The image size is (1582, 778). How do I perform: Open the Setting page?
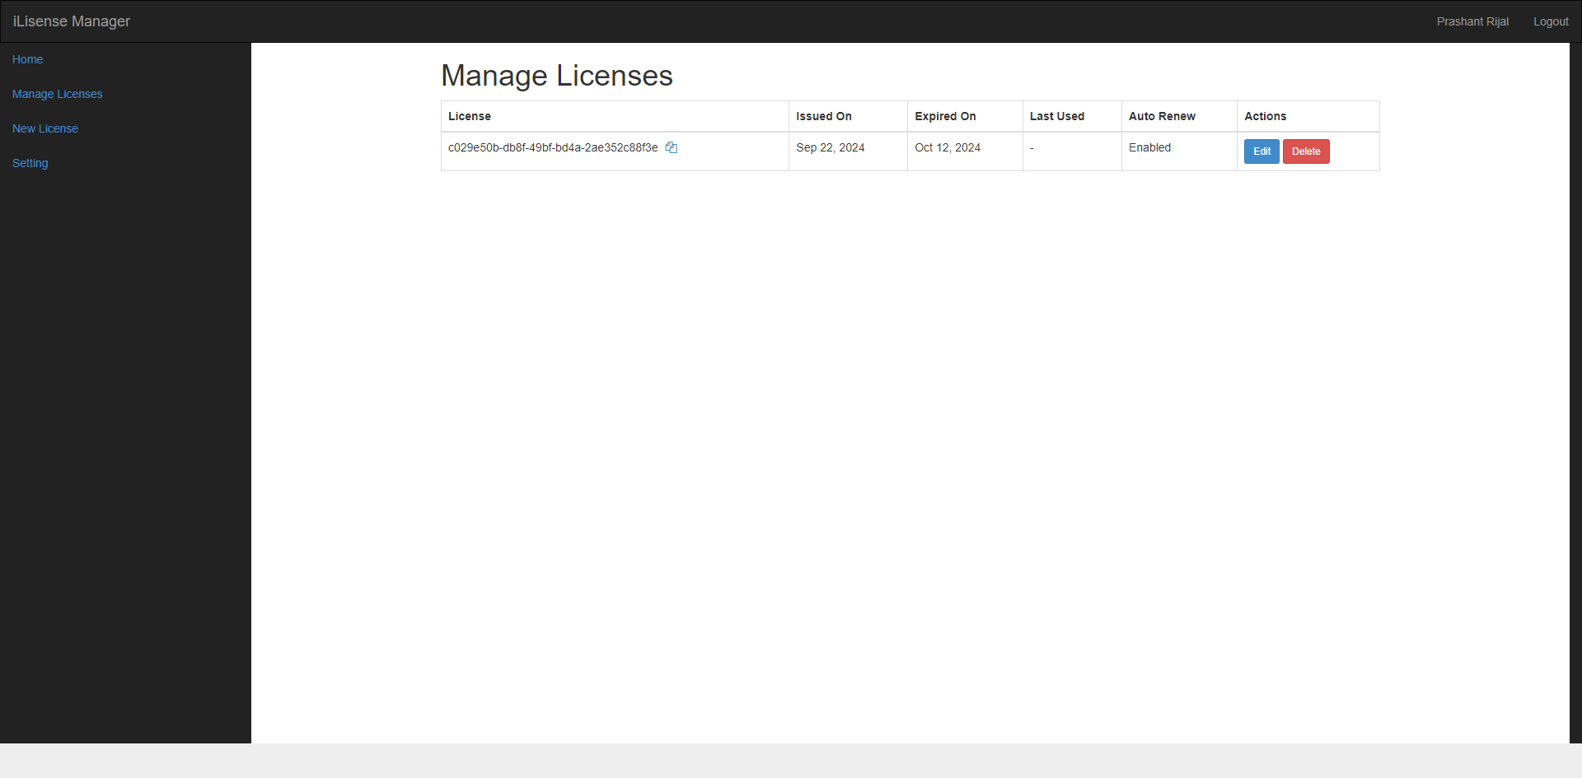pyautogui.click(x=30, y=163)
